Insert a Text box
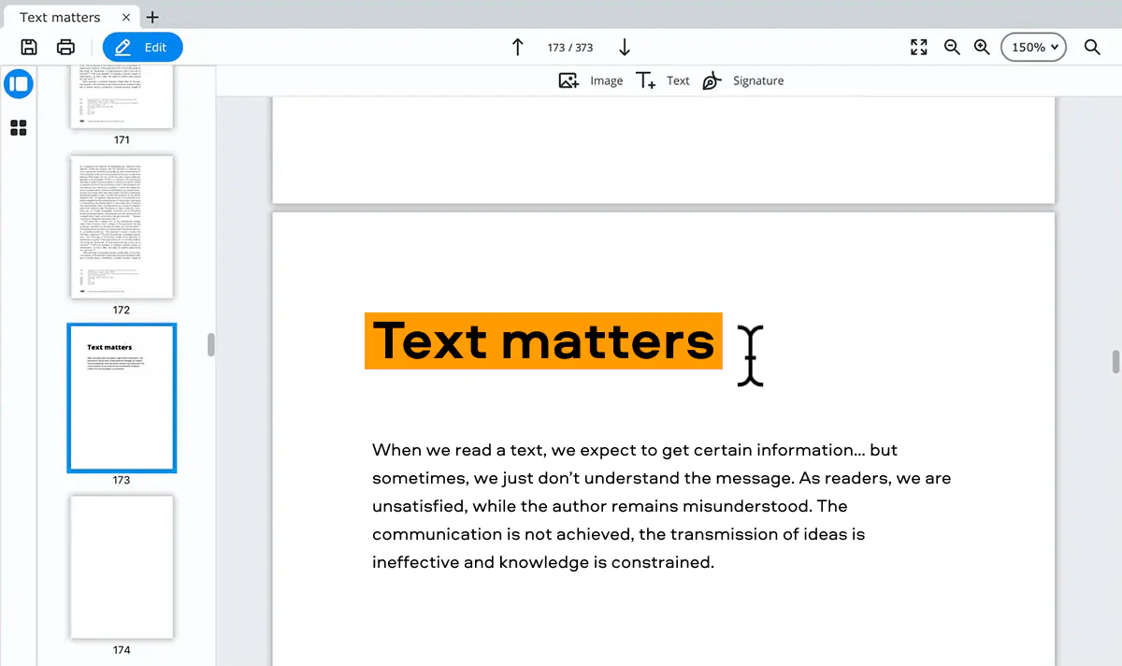Image resolution: width=1122 pixels, height=666 pixels. coord(662,80)
